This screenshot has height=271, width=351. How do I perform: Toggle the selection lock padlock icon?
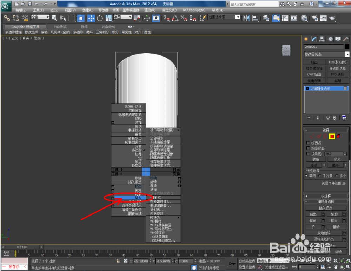tap(118, 261)
